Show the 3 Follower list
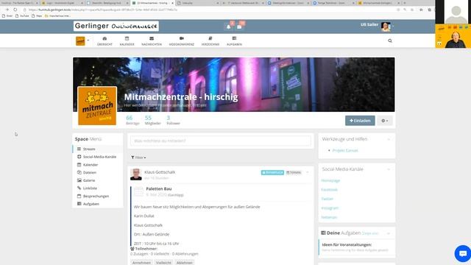The image size is (471, 265). point(173,120)
